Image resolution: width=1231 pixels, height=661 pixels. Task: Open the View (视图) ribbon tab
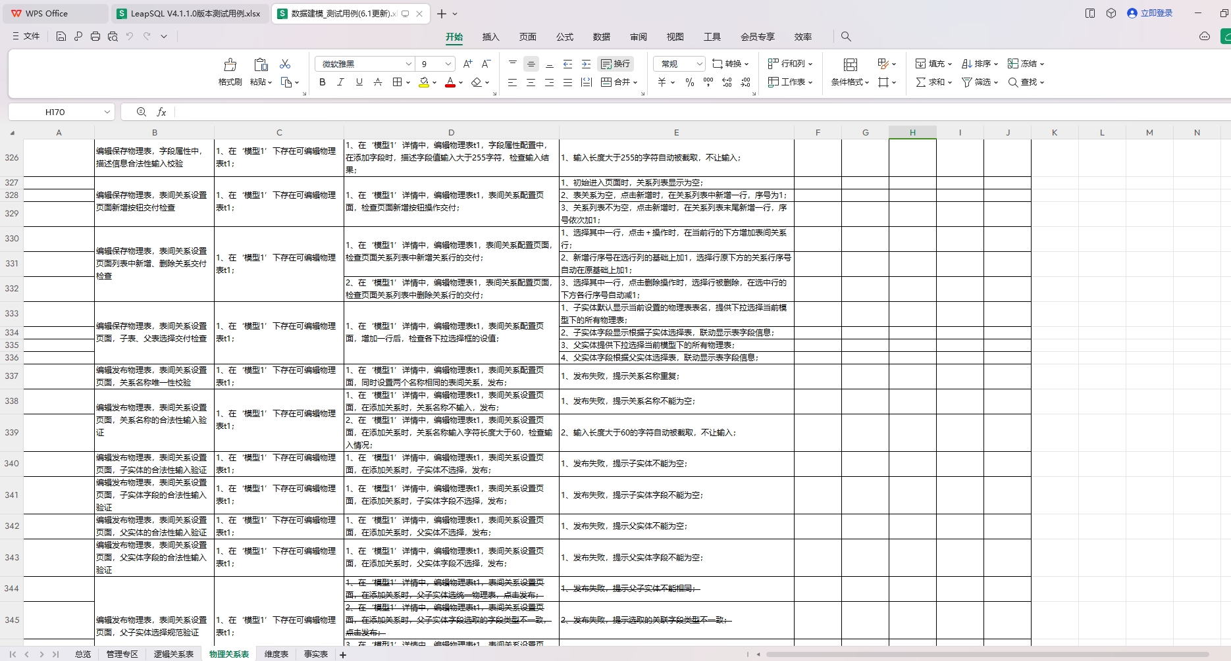675,37
